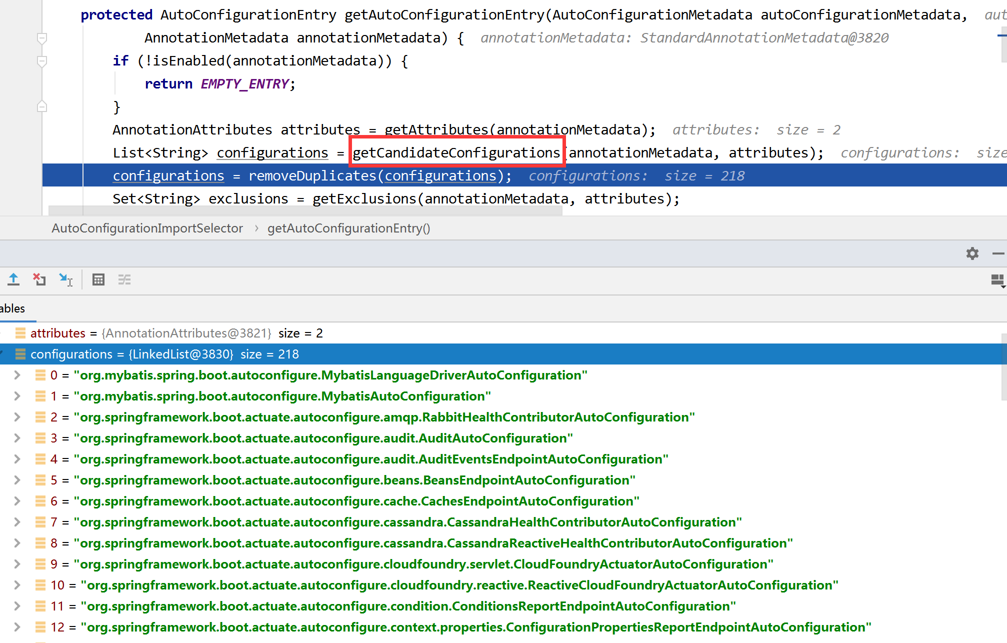Click the fold end marker beside the closing brace

42,106
